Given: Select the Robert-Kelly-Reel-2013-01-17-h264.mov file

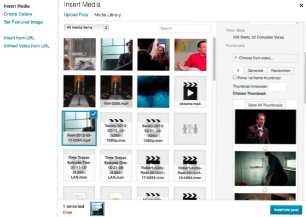Looking at the screenshot, I should (x=153, y=165).
